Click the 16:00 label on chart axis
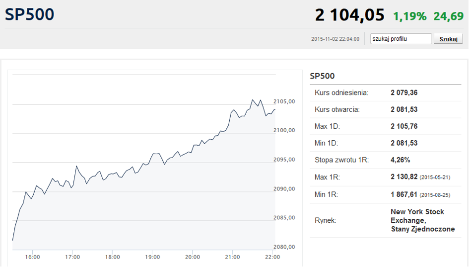The image size is (469, 267). (x=33, y=257)
